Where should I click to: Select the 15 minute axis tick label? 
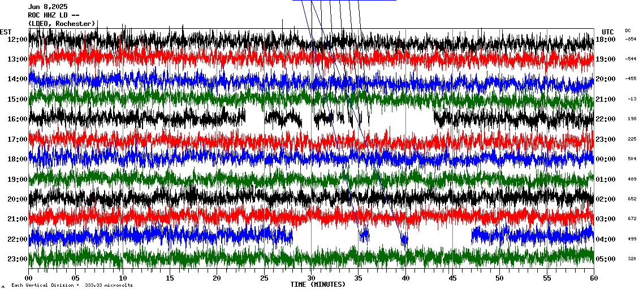tap(170, 278)
